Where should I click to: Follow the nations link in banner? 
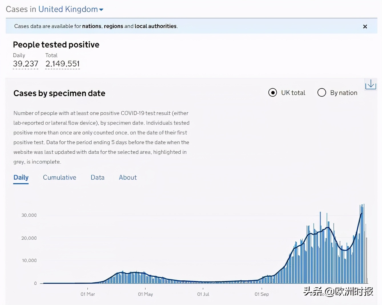point(92,26)
